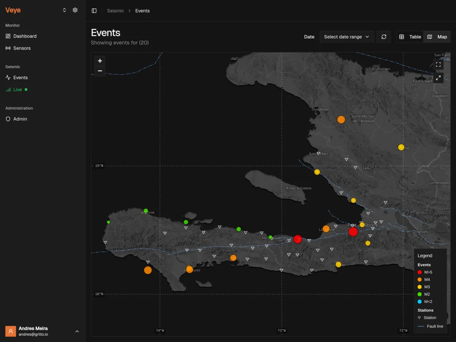Zoom out with the minus map button
456x342 pixels.
tap(100, 71)
